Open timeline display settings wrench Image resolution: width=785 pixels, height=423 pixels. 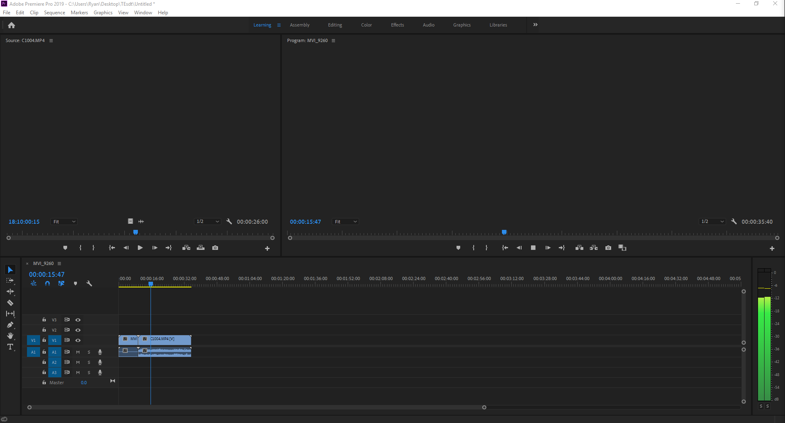pyautogui.click(x=89, y=283)
